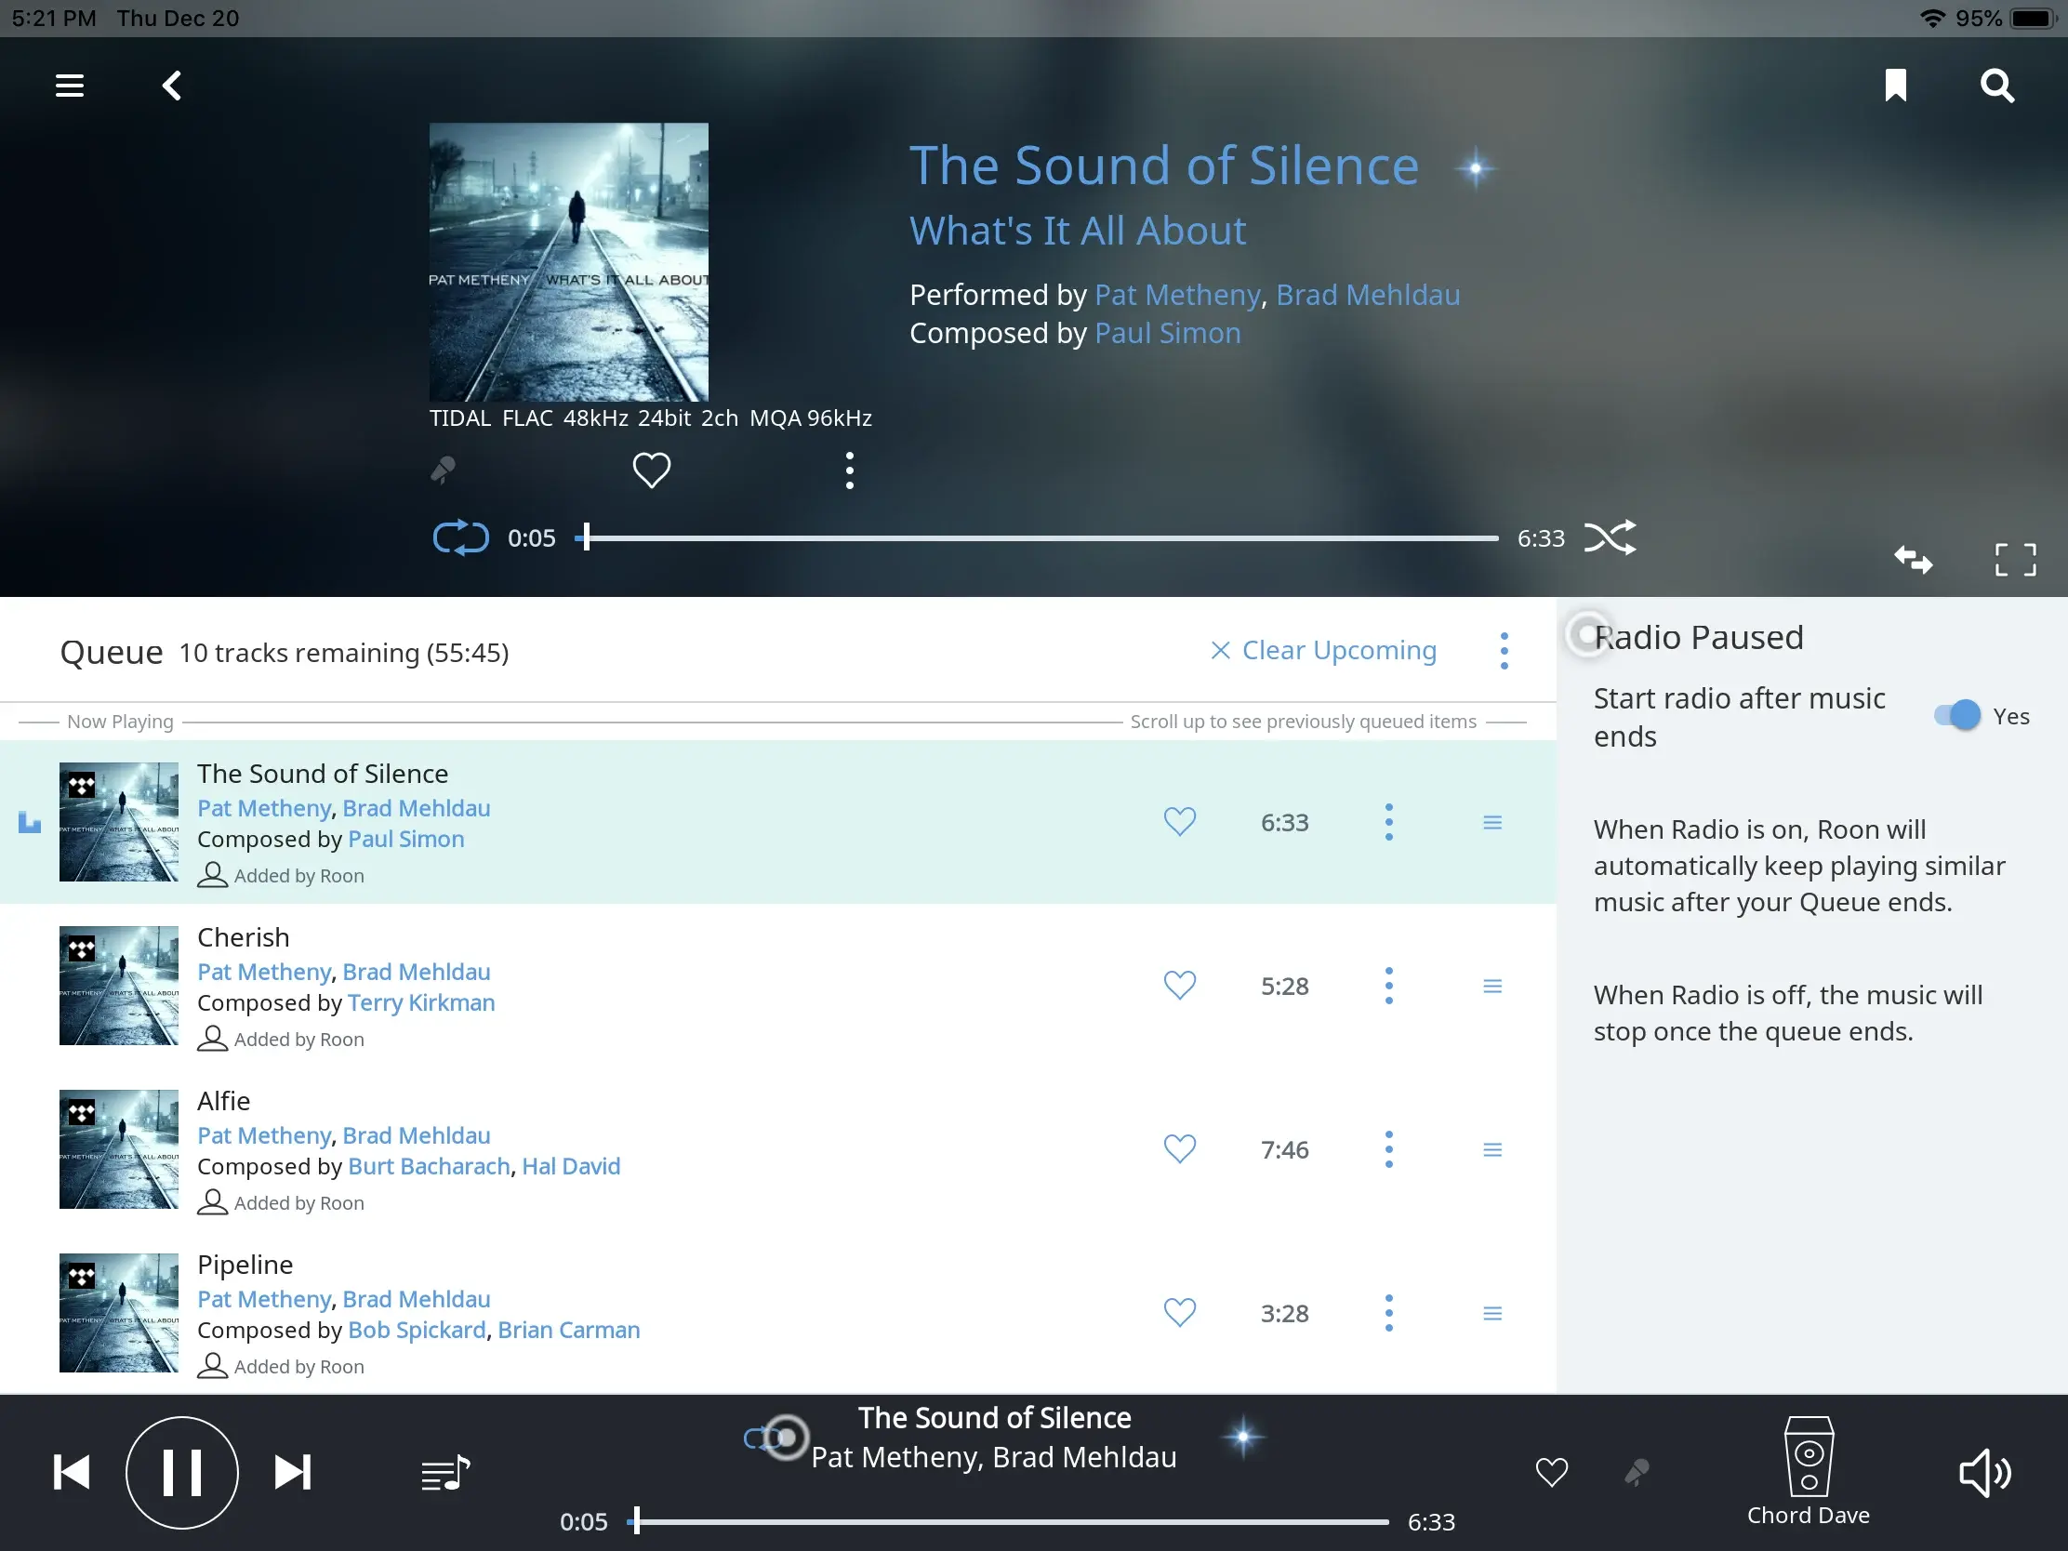Toggle loop mode in now playing area
This screenshot has height=1551, width=2068.
coord(461,538)
